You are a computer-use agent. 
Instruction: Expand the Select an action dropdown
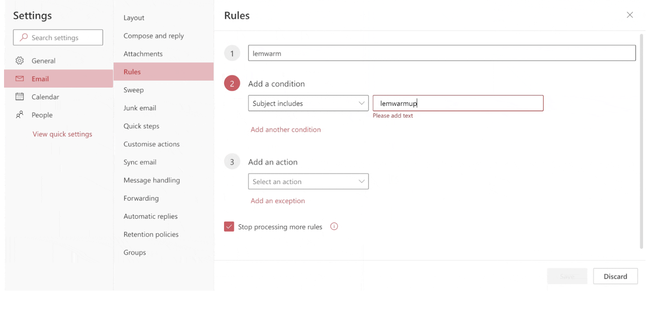click(308, 182)
